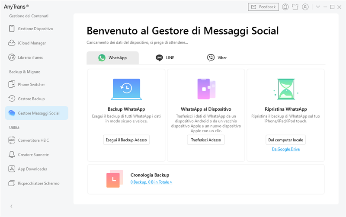Image resolution: width=346 pixels, height=217 pixels.
Task: Click the App Downloader icon
Action: click(12, 169)
